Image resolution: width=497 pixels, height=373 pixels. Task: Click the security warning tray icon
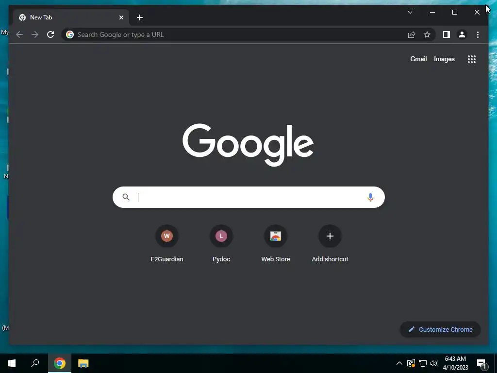411,363
